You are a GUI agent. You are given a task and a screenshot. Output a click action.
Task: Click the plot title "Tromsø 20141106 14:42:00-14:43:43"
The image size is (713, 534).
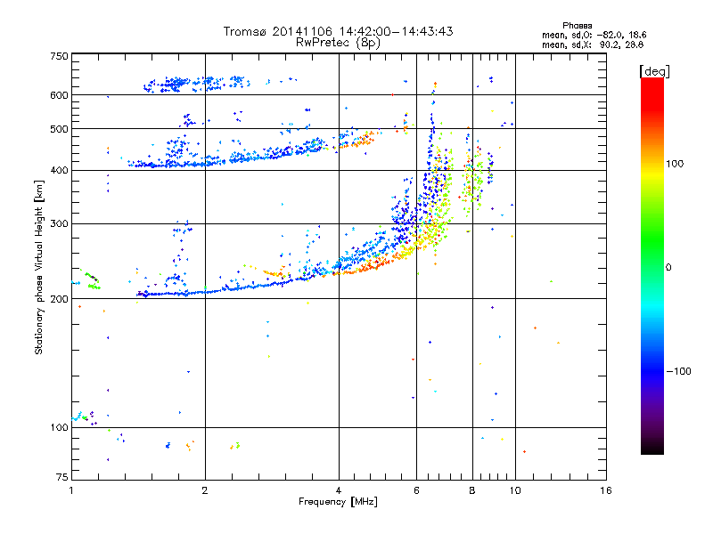(338, 31)
